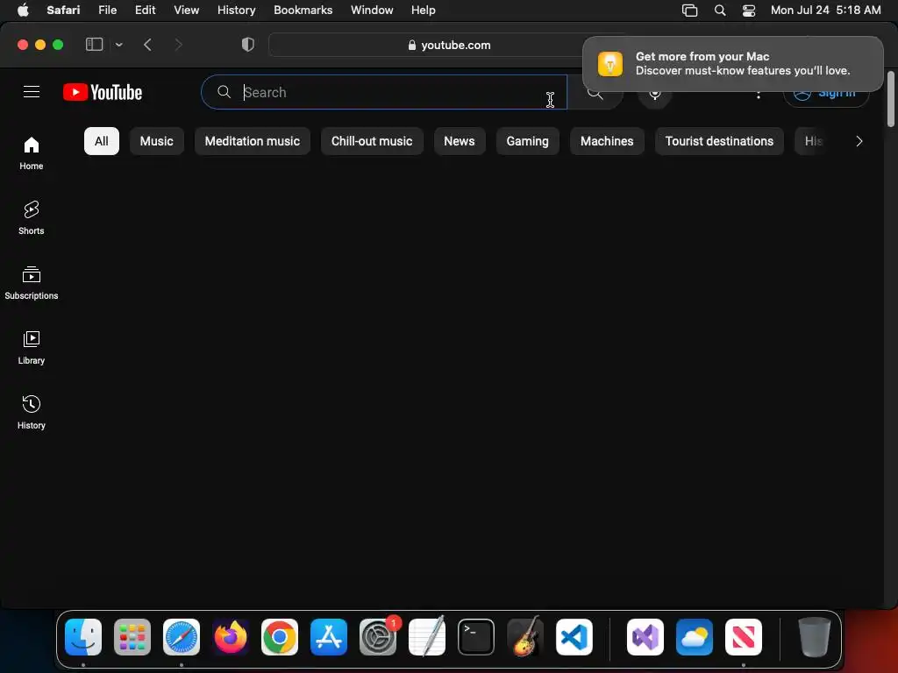Open Stage Manager from the menu bar
This screenshot has height=673, width=898.
[689, 11]
